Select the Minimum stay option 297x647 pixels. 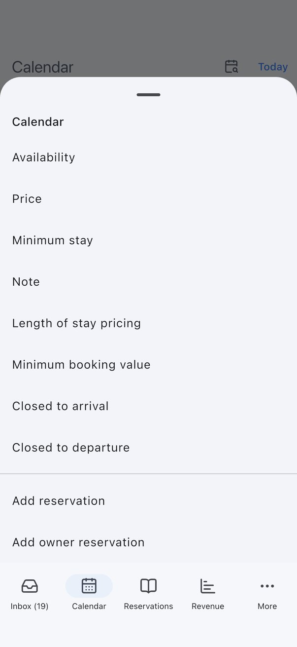click(148, 240)
